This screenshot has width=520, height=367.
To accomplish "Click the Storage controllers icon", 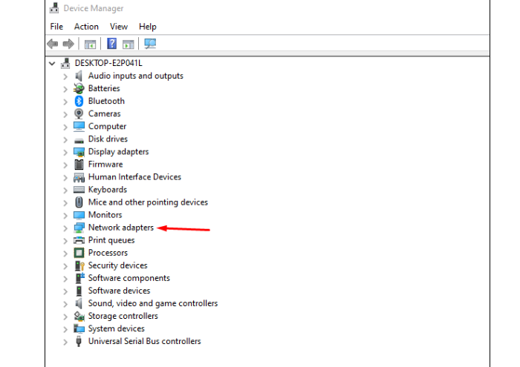I will coord(79,316).
